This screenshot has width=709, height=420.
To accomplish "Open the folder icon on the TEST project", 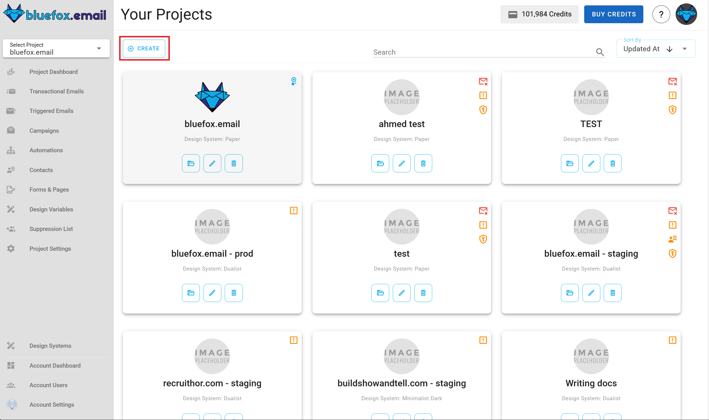I will (x=570, y=163).
